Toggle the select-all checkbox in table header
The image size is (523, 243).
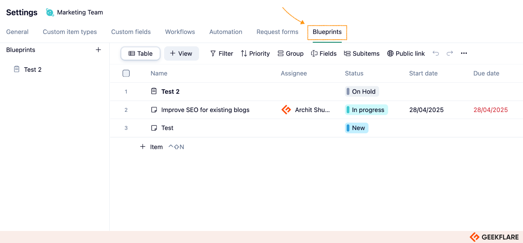click(x=126, y=73)
